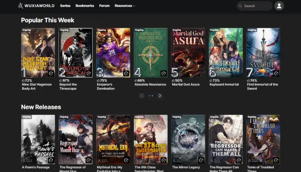Open Nine Star Hegemon Body Art title link

37,86
